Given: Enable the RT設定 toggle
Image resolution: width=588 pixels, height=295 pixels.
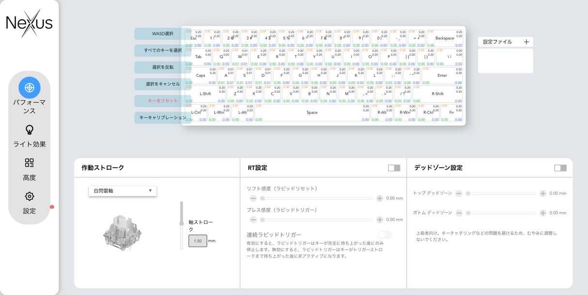Looking at the screenshot, I should (394, 168).
